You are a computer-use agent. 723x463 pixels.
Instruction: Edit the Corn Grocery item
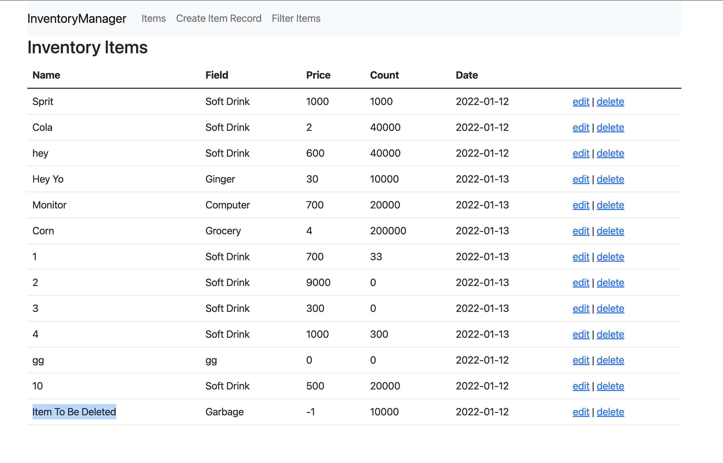581,231
